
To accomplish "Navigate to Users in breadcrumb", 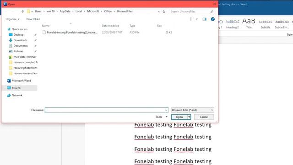I will pyautogui.click(x=38, y=11).
